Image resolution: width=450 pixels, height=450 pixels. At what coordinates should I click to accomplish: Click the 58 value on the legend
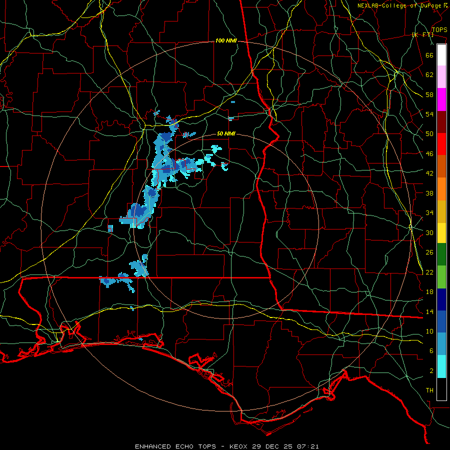(x=429, y=94)
